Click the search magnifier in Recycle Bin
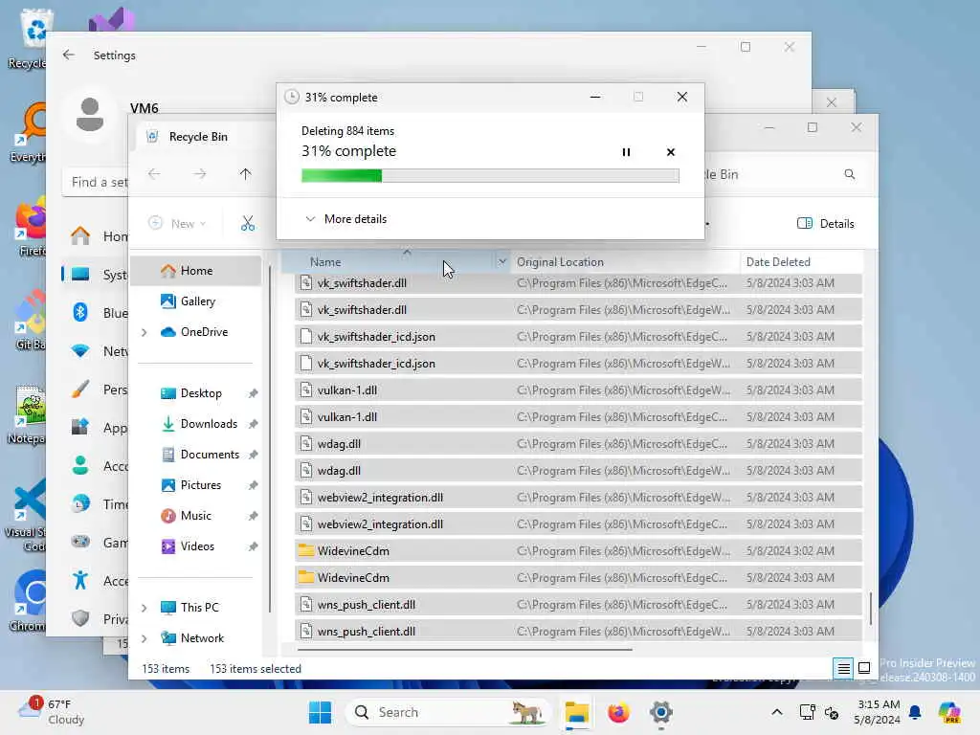The image size is (980, 735). pyautogui.click(x=850, y=174)
